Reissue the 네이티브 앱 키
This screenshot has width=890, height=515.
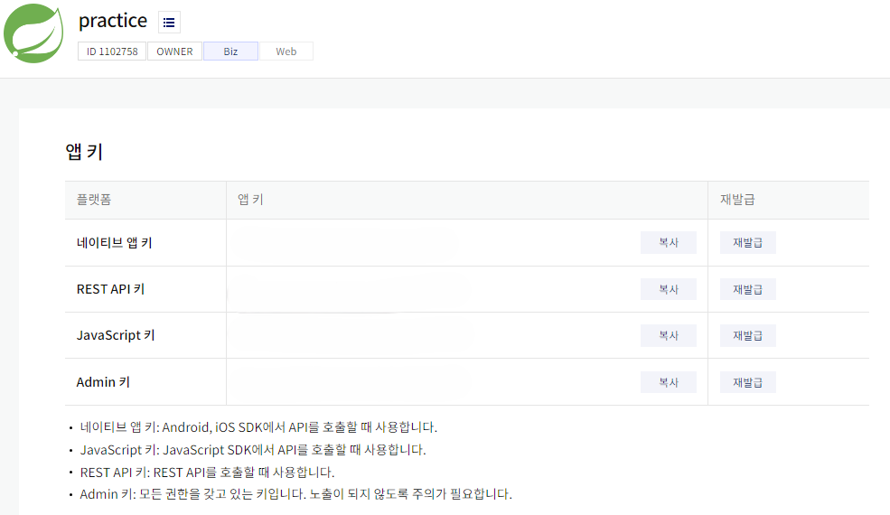747,242
